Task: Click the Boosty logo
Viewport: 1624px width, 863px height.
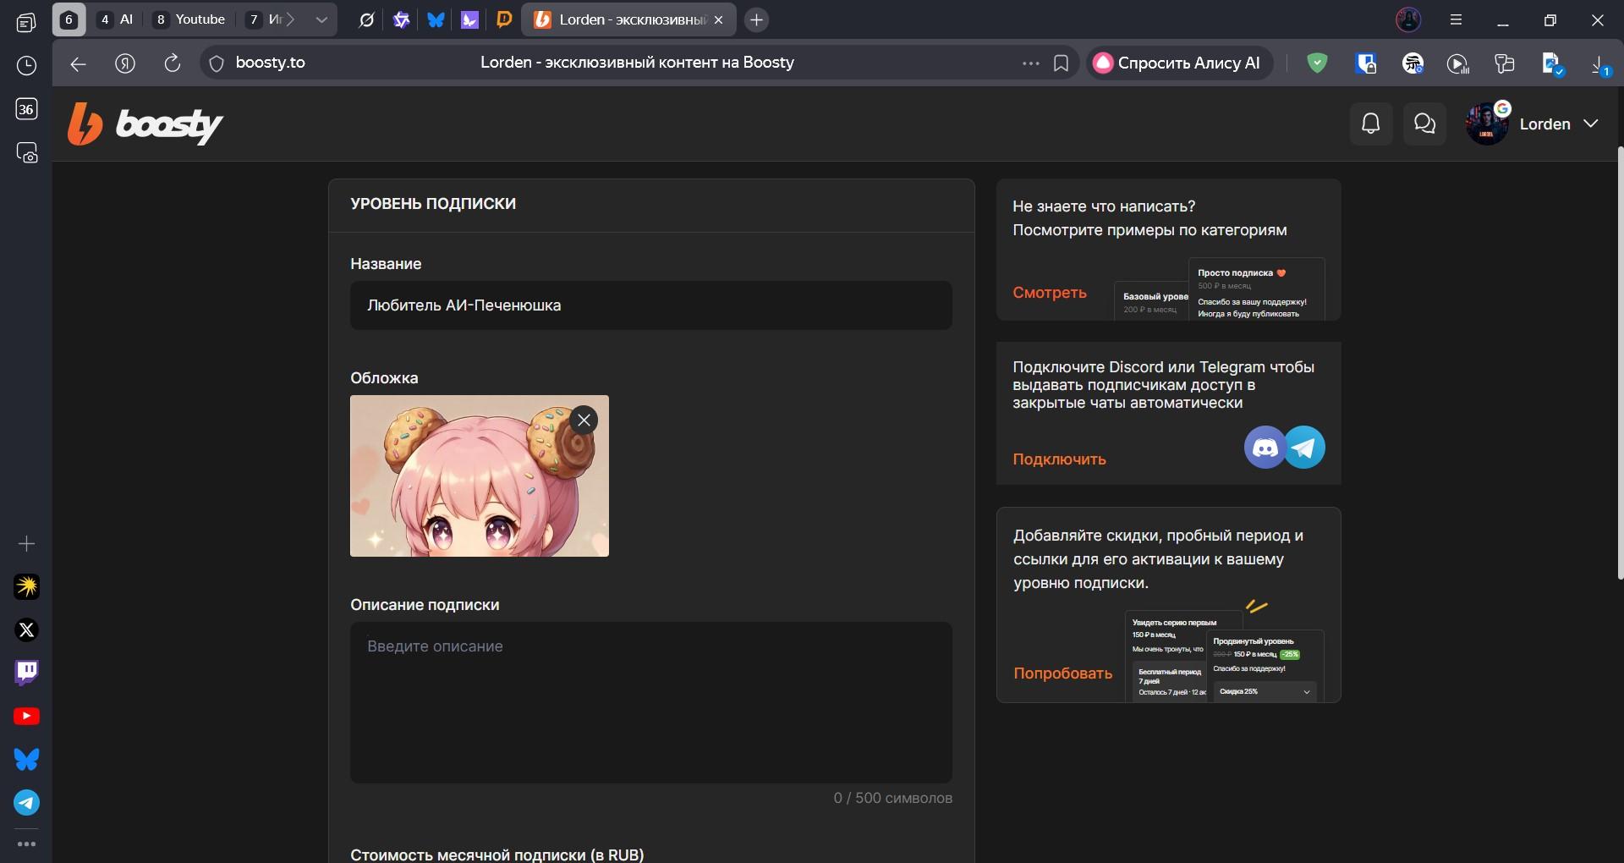Action: [145, 125]
